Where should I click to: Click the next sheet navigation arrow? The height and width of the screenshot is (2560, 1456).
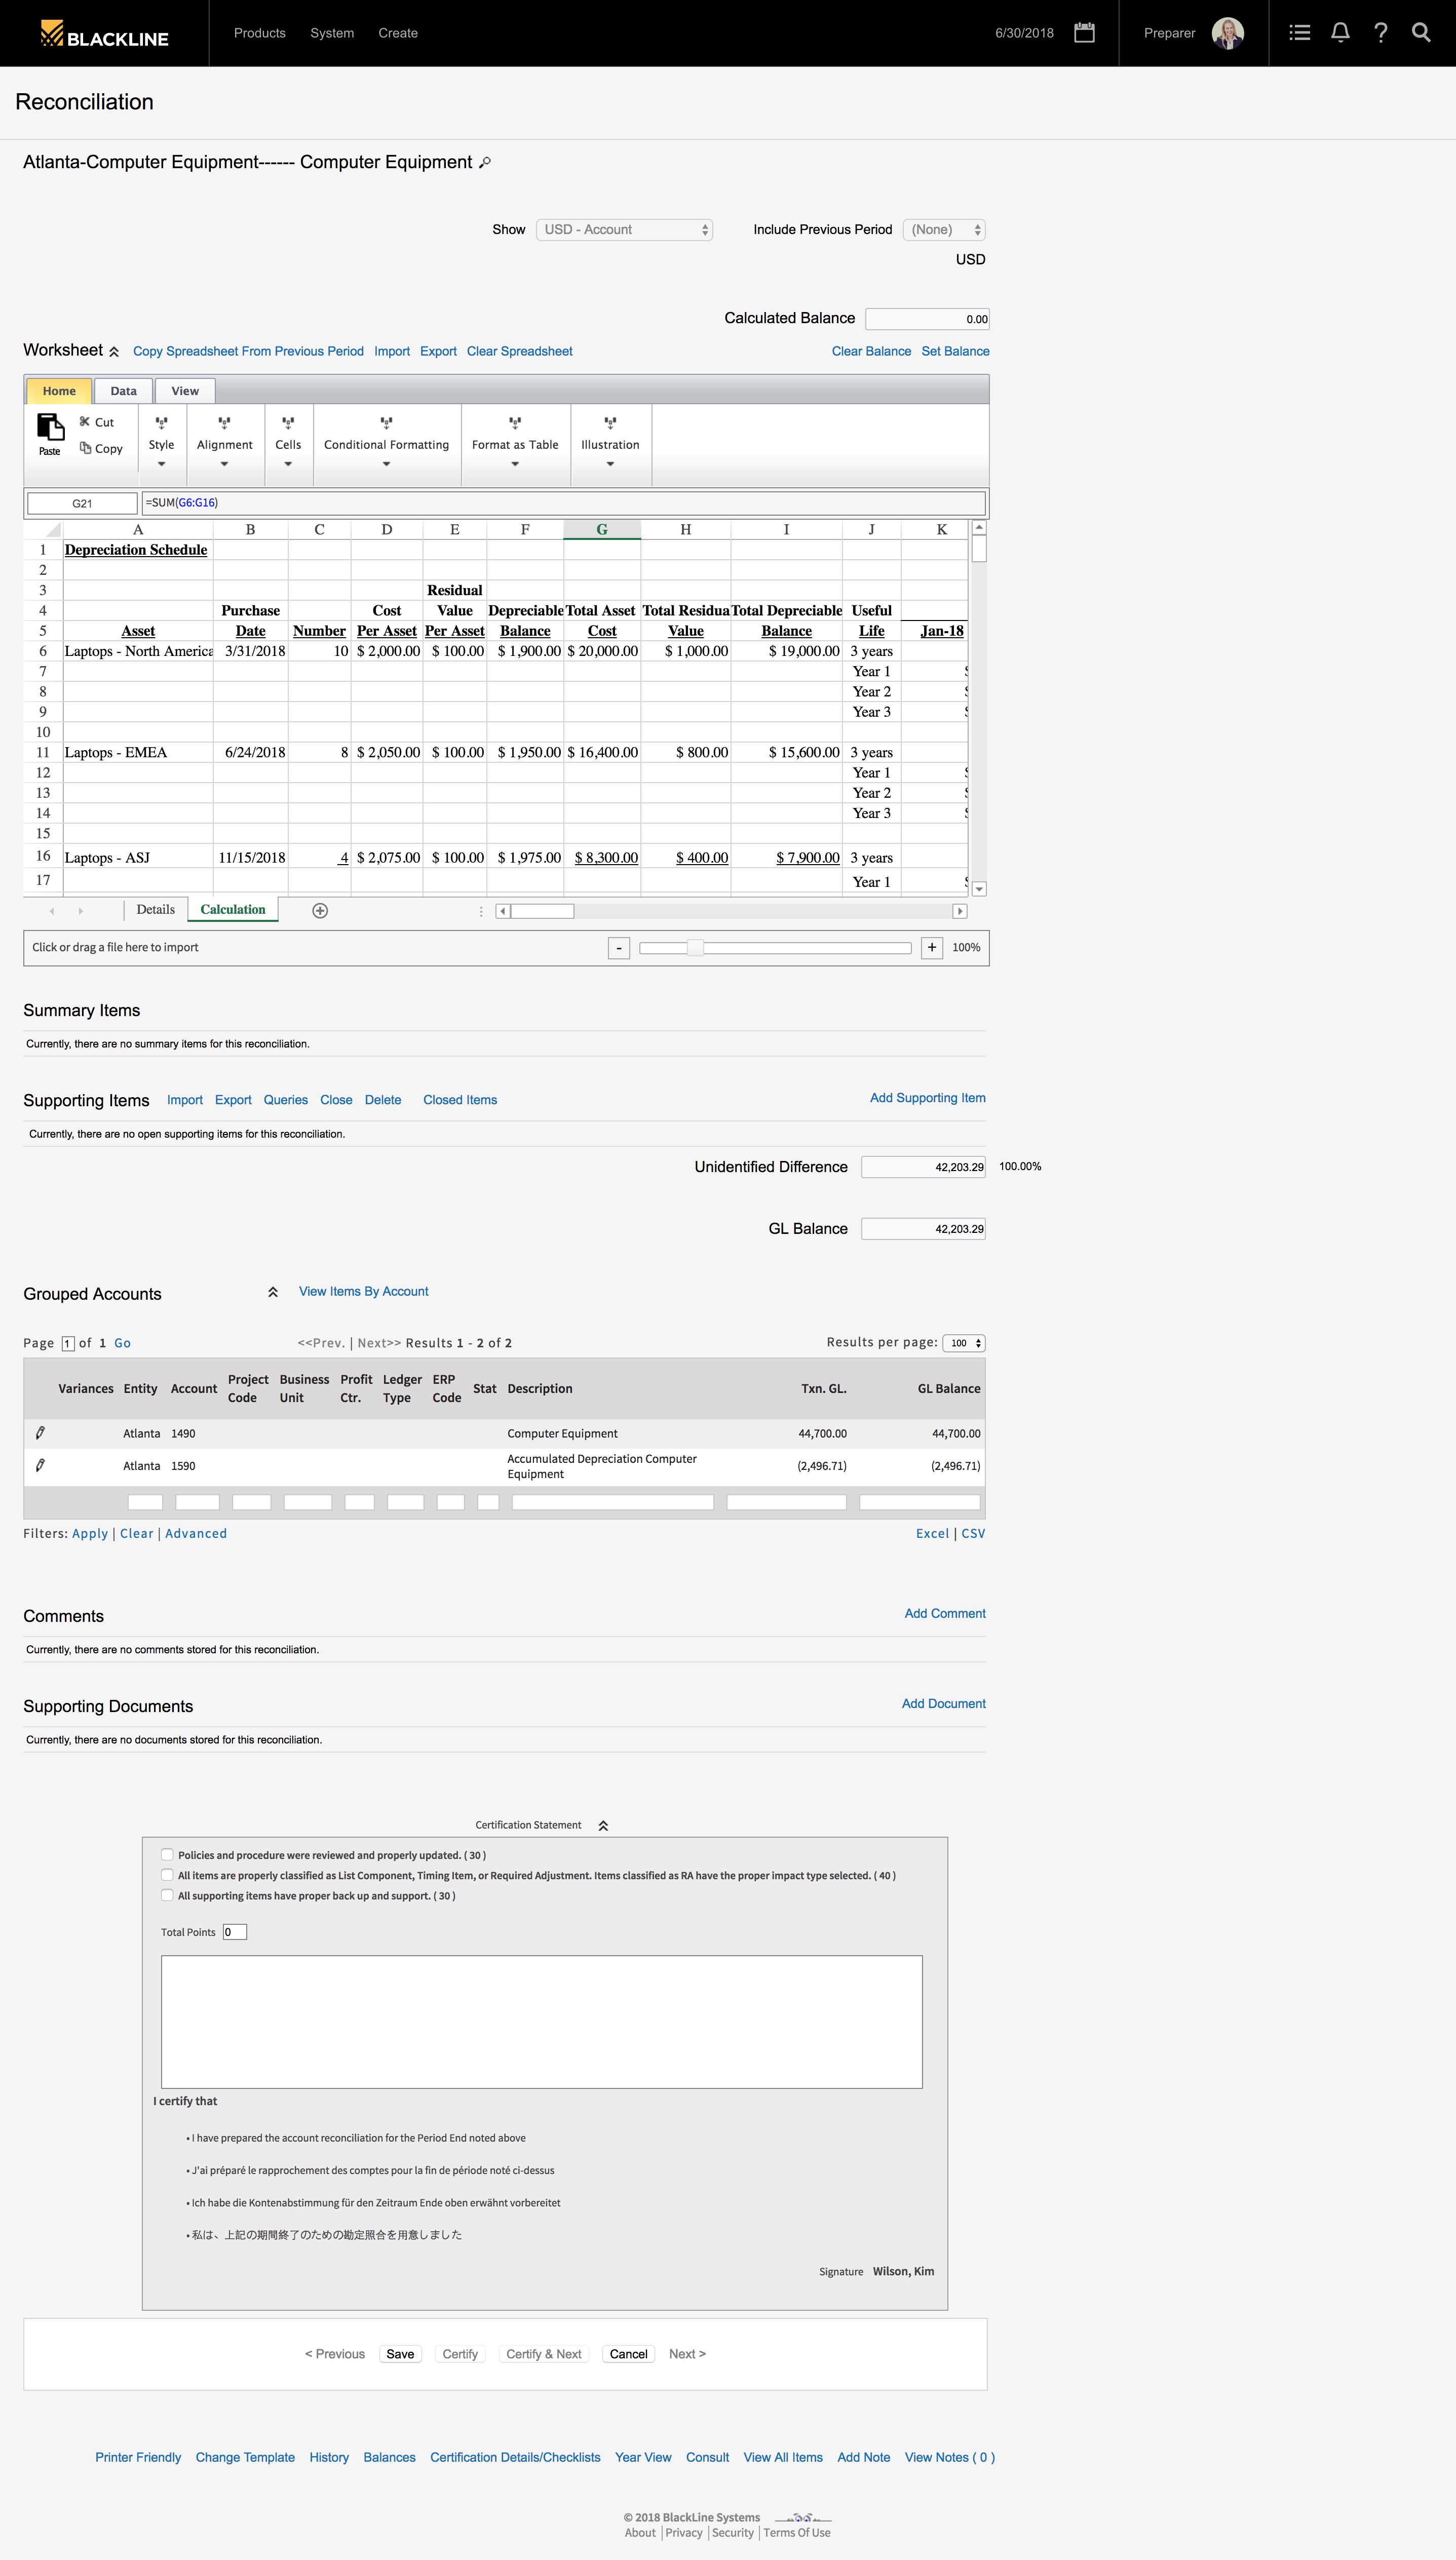point(81,911)
